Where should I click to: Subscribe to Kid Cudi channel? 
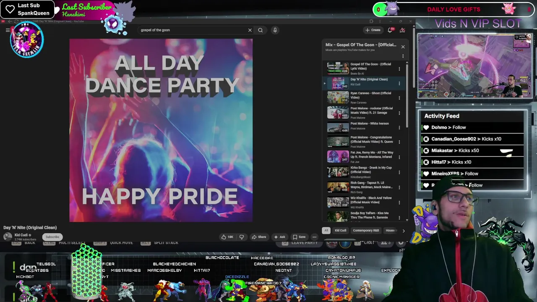point(52,237)
